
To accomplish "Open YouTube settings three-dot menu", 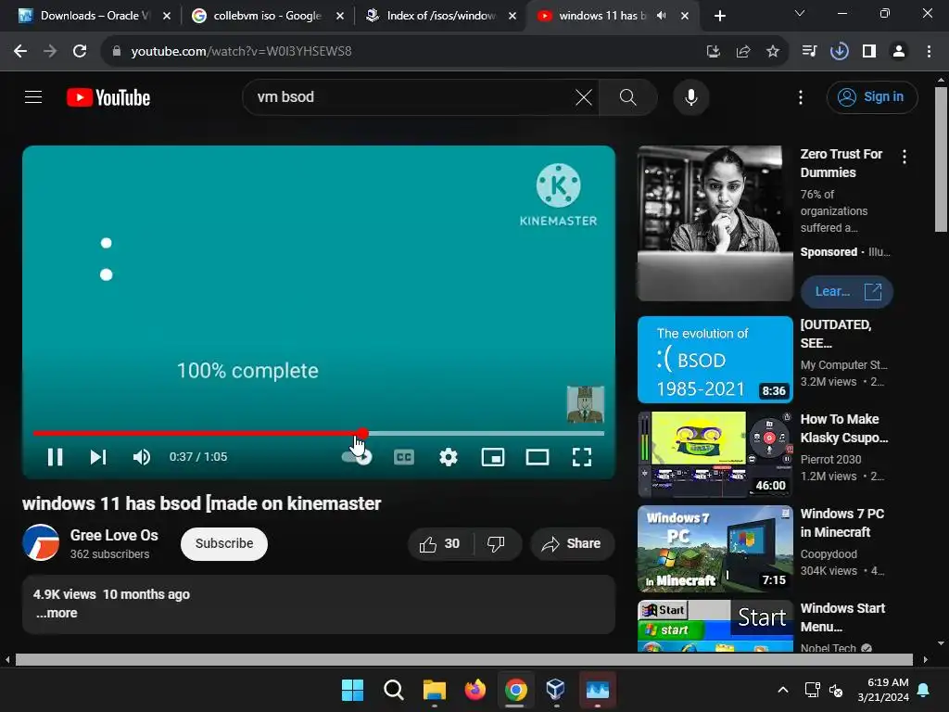I will point(801,96).
